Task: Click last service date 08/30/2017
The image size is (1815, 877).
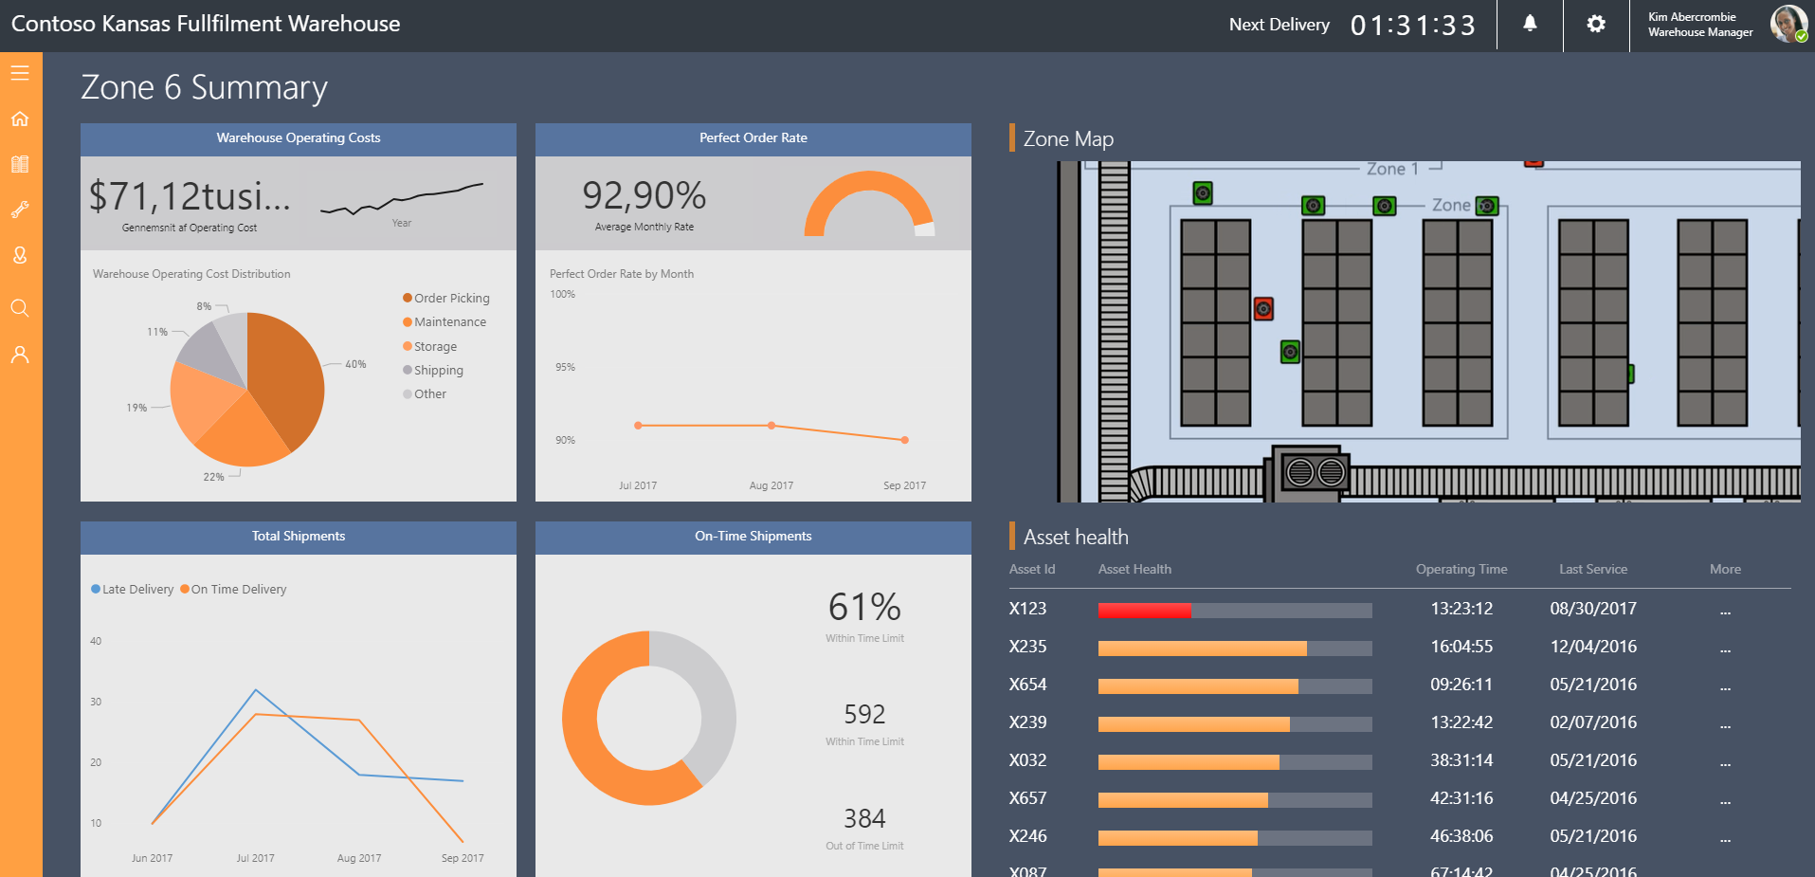Action: [x=1593, y=609]
